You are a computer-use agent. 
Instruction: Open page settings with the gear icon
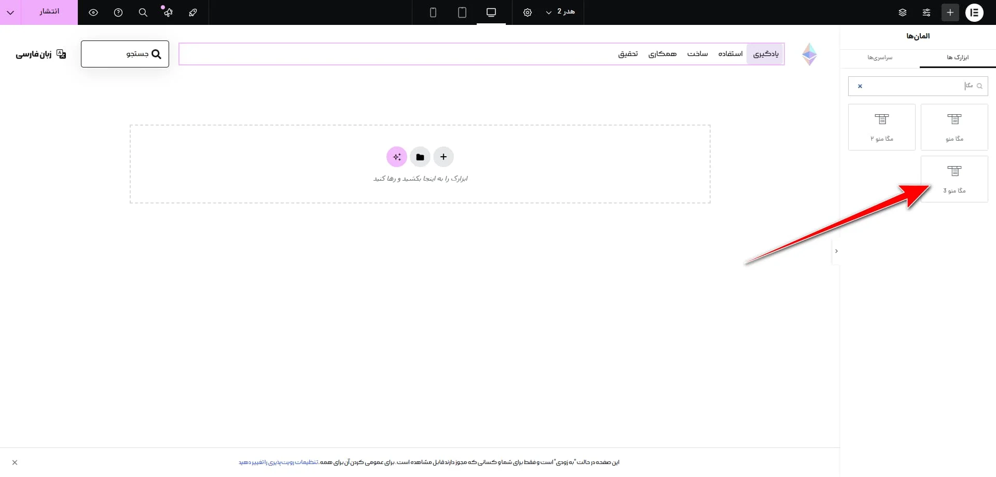click(x=528, y=12)
